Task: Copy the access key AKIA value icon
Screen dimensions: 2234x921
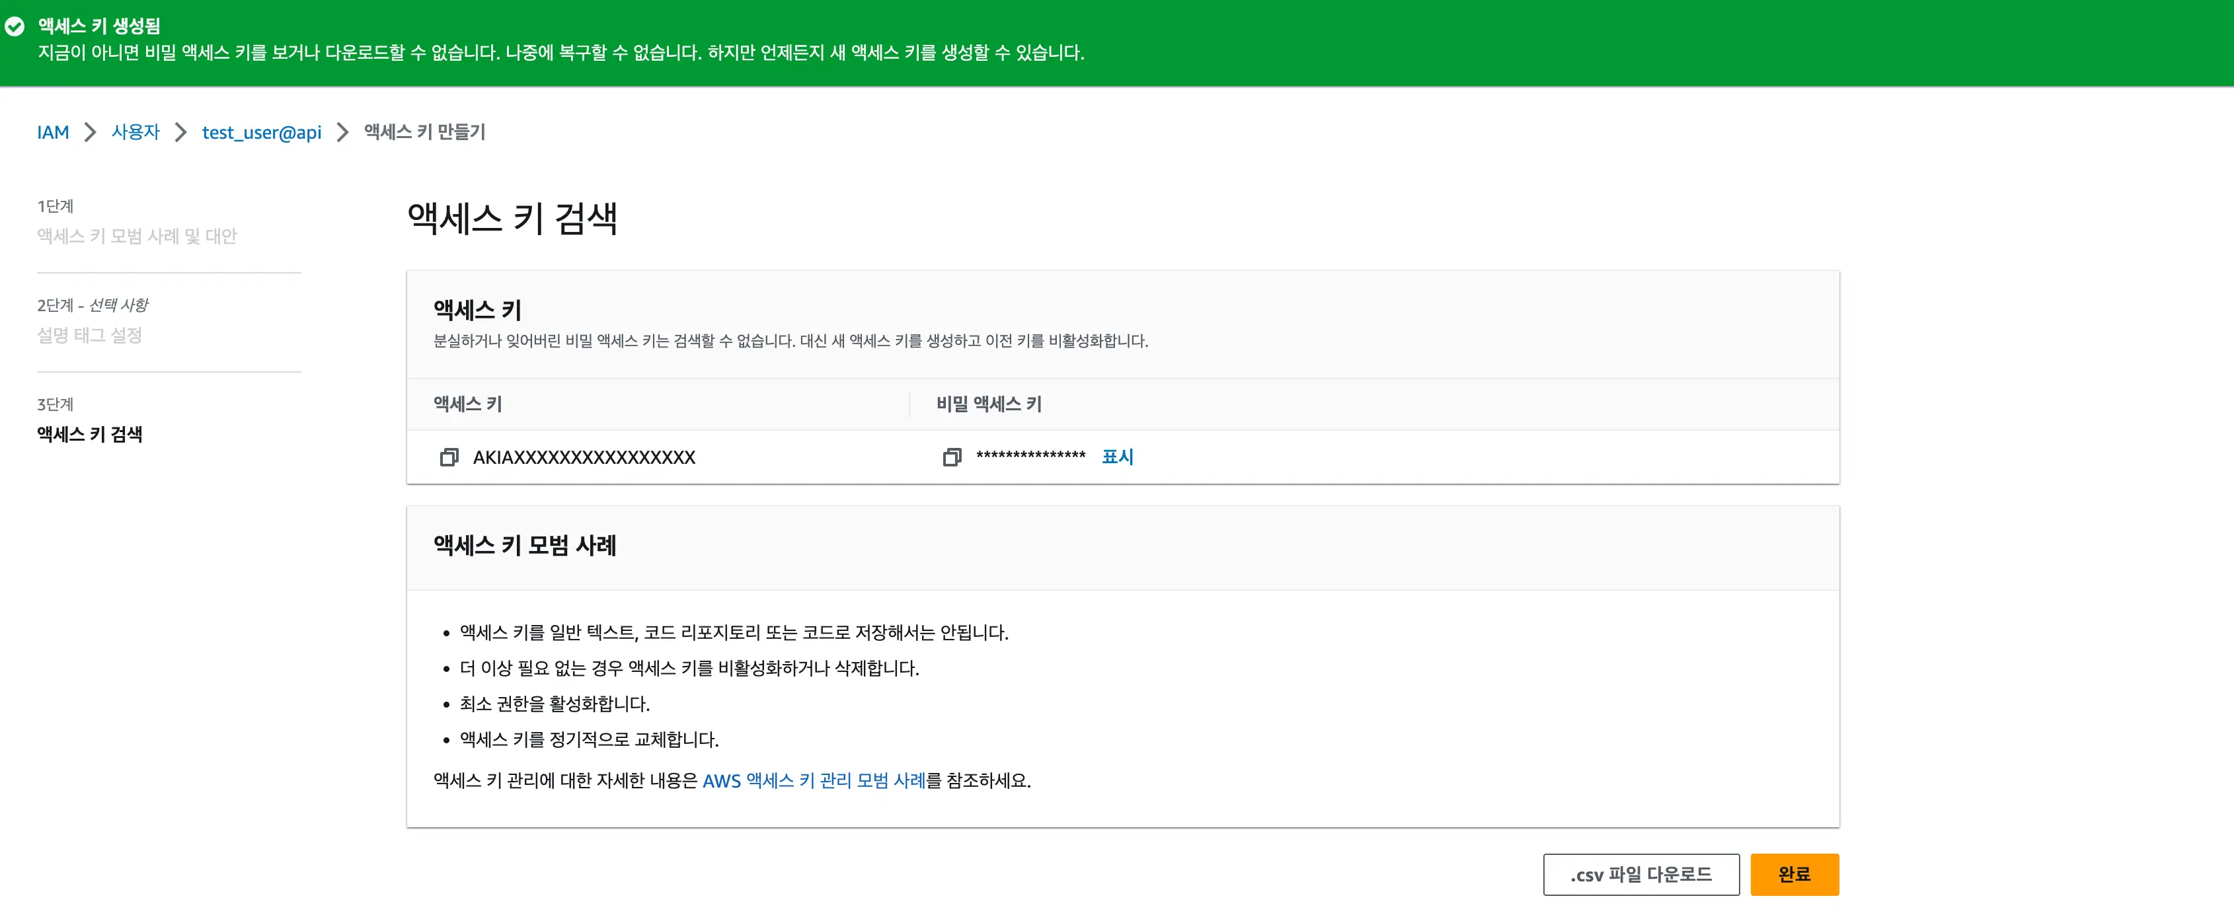Action: [x=448, y=457]
